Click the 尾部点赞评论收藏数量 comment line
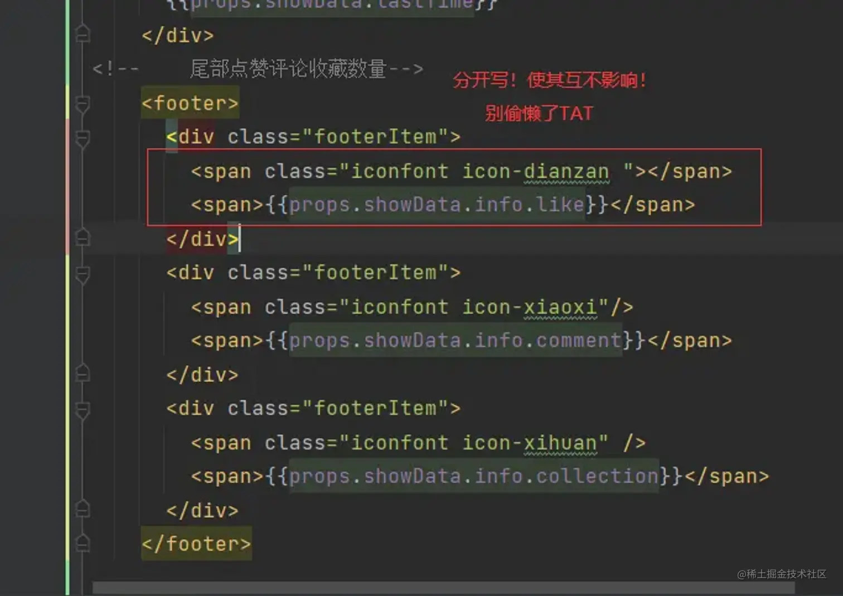The image size is (843, 596). coord(258,69)
